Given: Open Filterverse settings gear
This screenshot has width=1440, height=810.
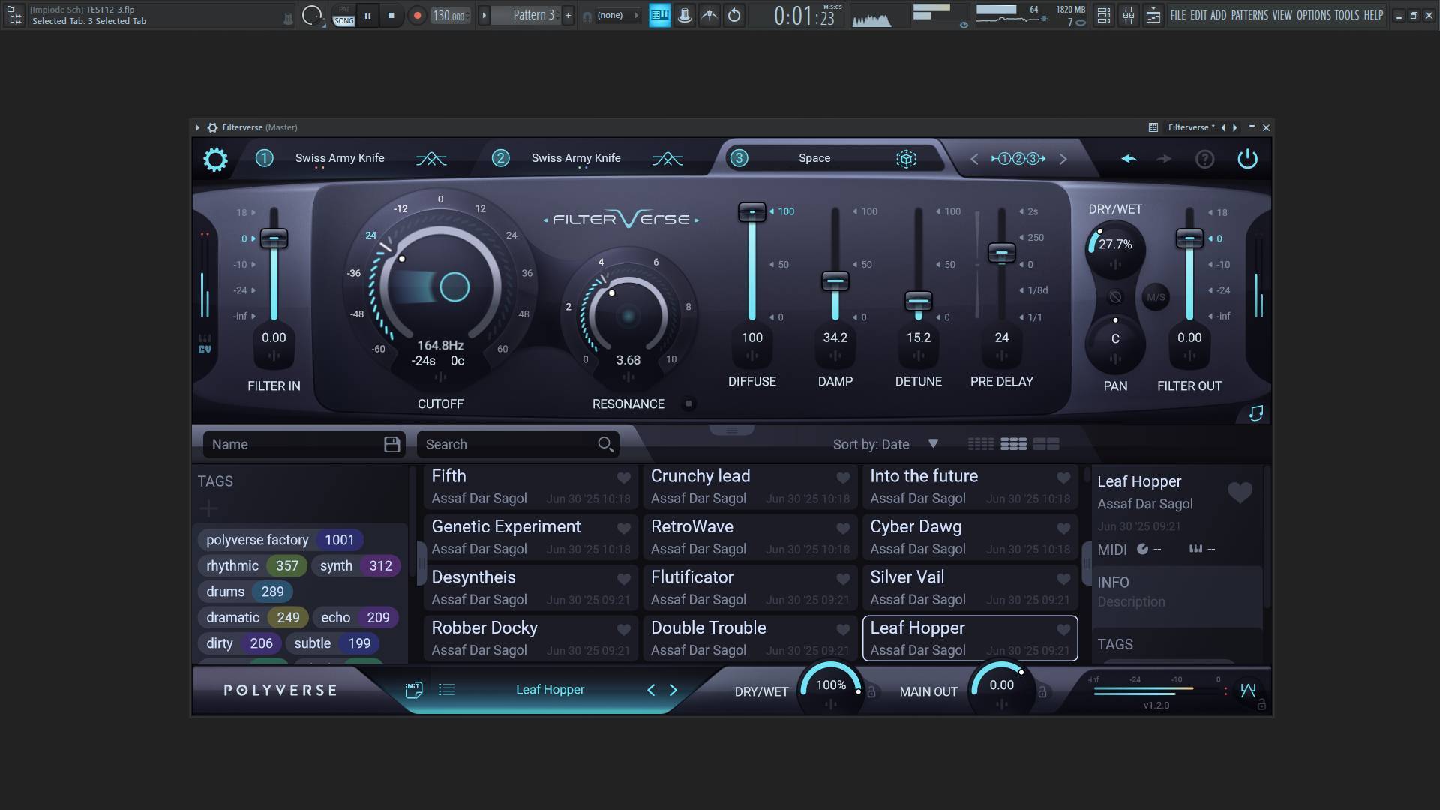Looking at the screenshot, I should 215,159.
